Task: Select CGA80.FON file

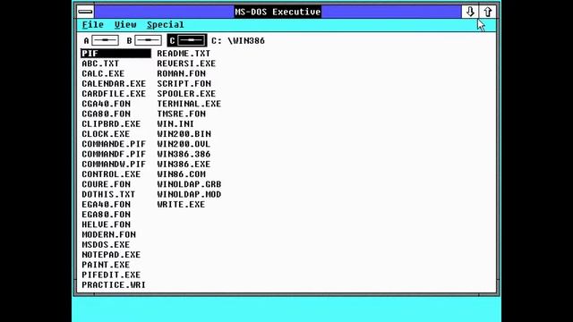Action: (x=106, y=114)
